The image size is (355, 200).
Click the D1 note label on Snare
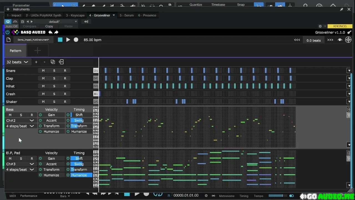coord(96,71)
